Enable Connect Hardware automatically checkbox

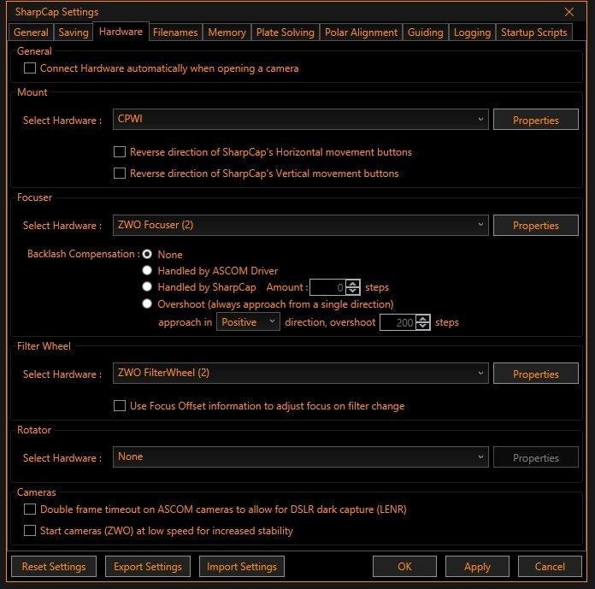point(31,68)
